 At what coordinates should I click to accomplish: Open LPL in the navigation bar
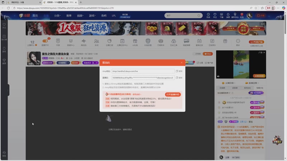coord(114,16)
